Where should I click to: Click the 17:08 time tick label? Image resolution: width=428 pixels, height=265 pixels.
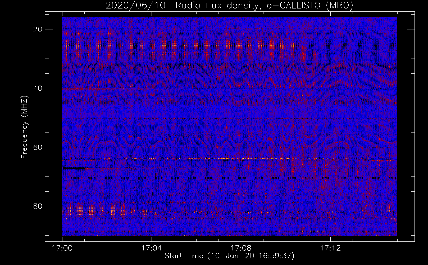(x=241, y=248)
